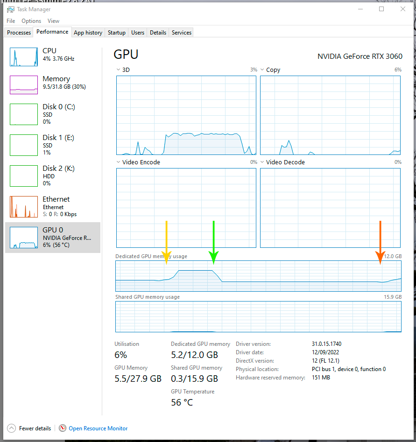This screenshot has height=442, width=416.
Task: Click the DirectX version 12 (FL 12.1) value
Action: click(x=325, y=361)
